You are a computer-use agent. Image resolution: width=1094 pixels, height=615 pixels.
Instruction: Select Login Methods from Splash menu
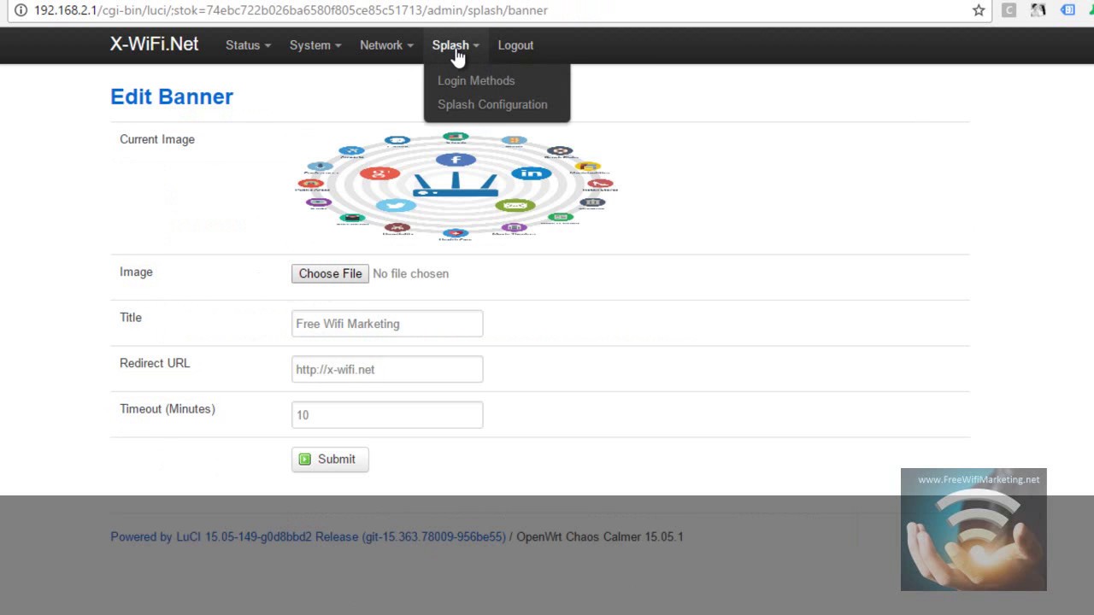tap(476, 80)
